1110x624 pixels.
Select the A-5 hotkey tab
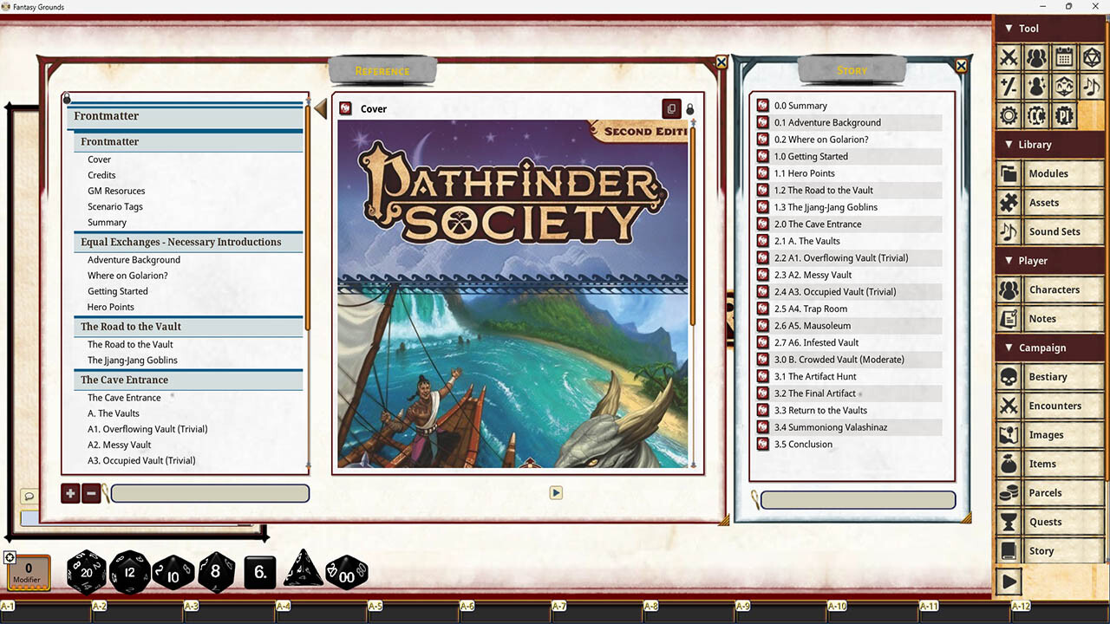374,607
